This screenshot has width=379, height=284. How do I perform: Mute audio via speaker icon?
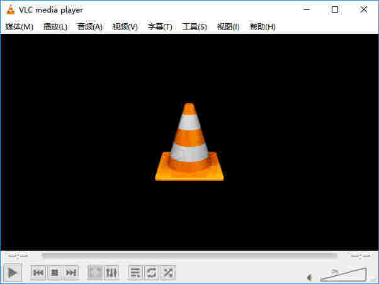[310, 278]
